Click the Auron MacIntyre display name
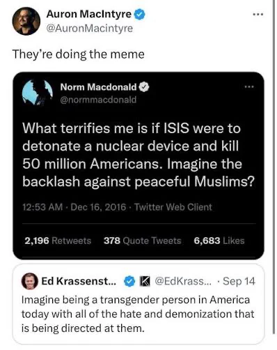Viewport: 277px width, 350px height. click(x=89, y=14)
